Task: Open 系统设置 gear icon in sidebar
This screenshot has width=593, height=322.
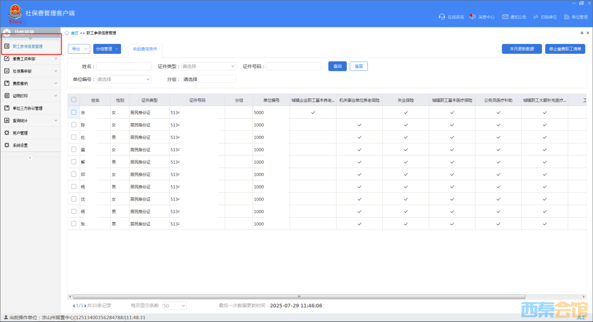Action: (7, 145)
